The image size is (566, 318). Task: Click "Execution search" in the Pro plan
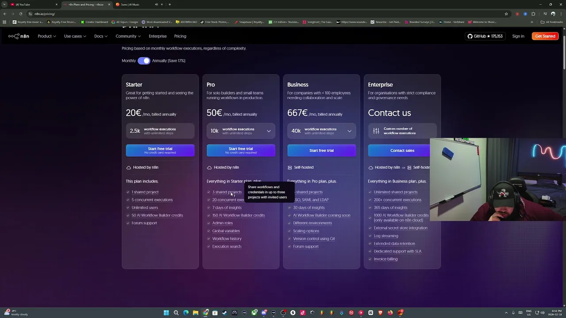(x=226, y=246)
